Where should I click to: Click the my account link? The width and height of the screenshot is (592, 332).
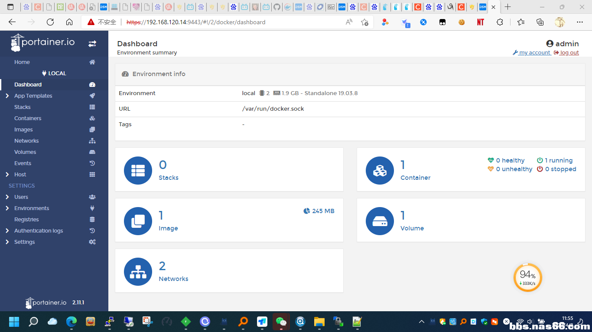(534, 53)
